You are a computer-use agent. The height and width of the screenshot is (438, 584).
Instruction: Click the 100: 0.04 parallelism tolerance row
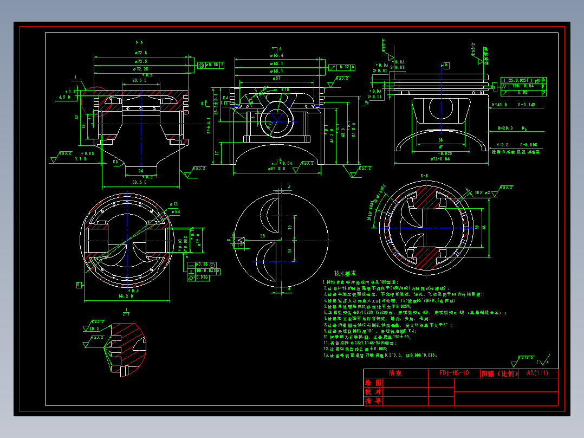(523, 87)
